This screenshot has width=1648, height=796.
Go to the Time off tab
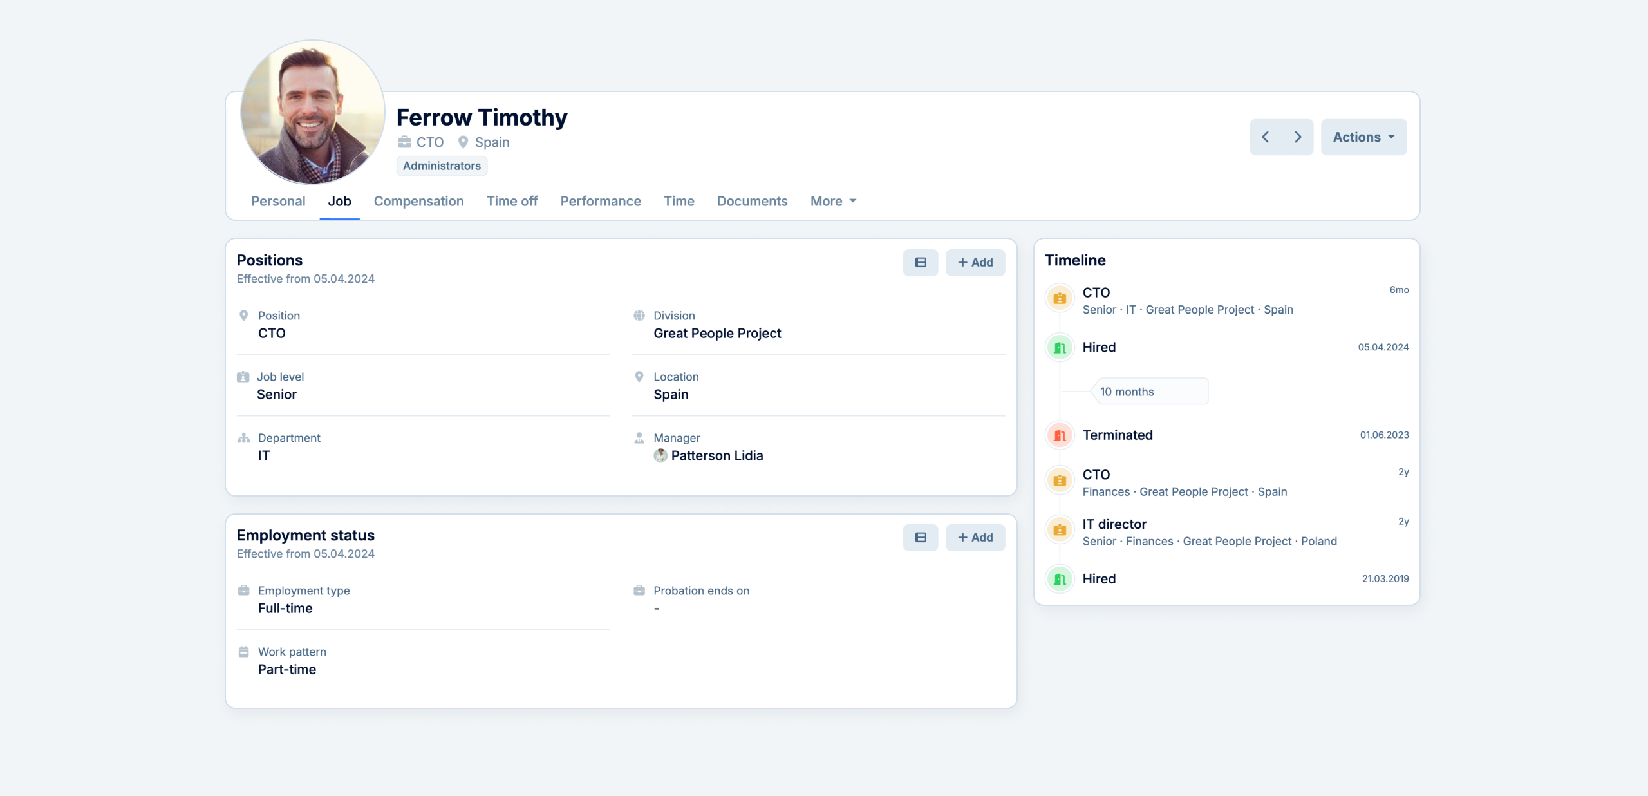click(512, 201)
